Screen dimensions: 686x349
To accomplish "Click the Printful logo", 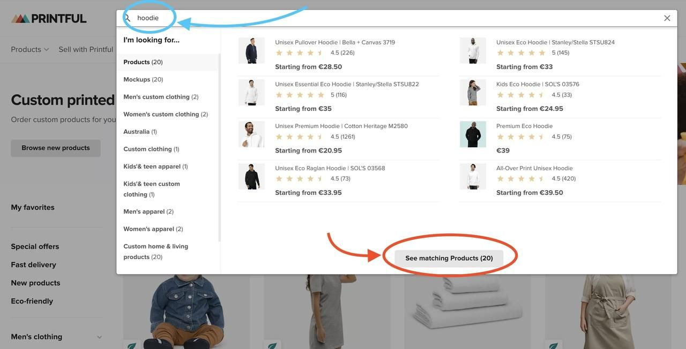I will point(49,18).
